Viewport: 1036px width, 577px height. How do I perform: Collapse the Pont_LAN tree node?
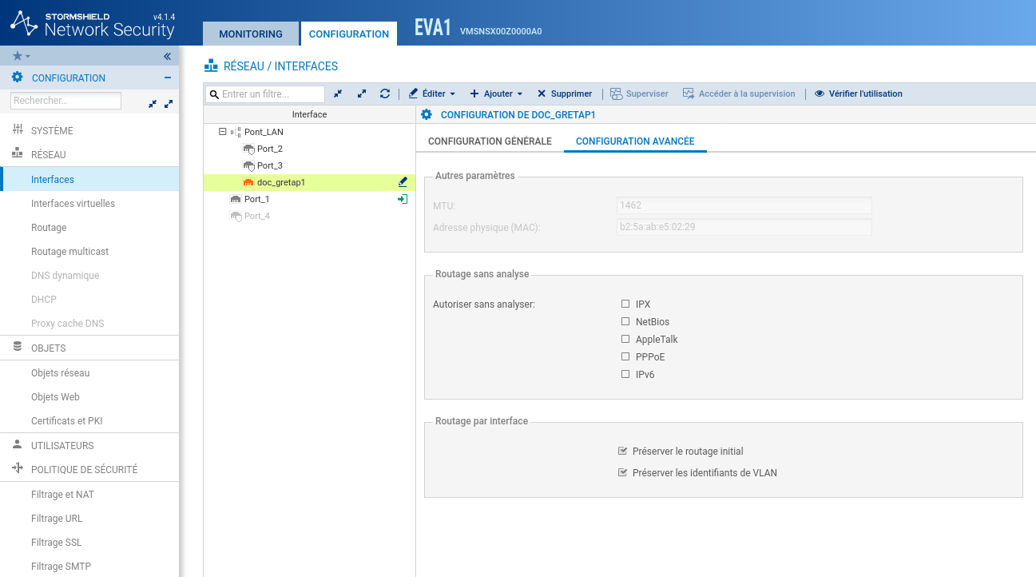click(223, 132)
